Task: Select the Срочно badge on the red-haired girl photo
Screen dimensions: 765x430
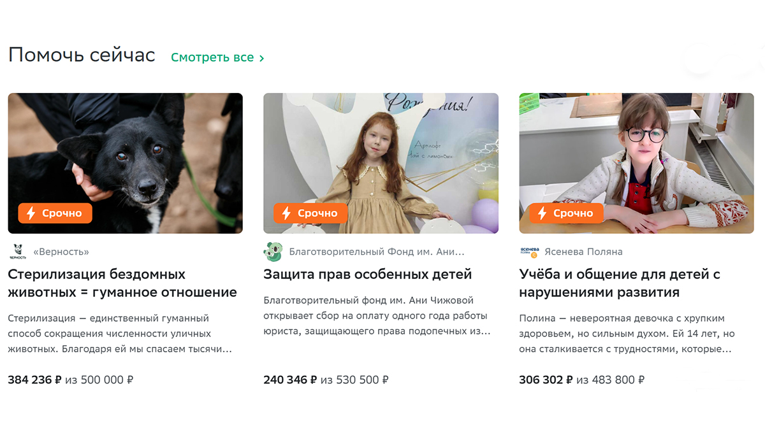Action: [311, 213]
